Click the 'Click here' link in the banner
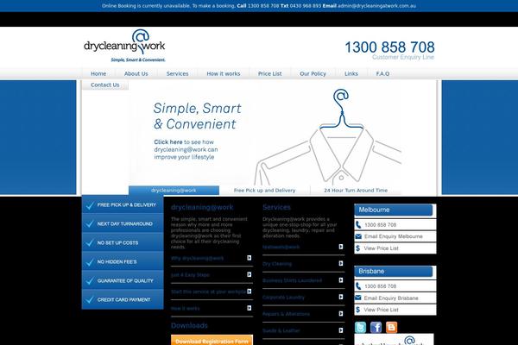 168,142
